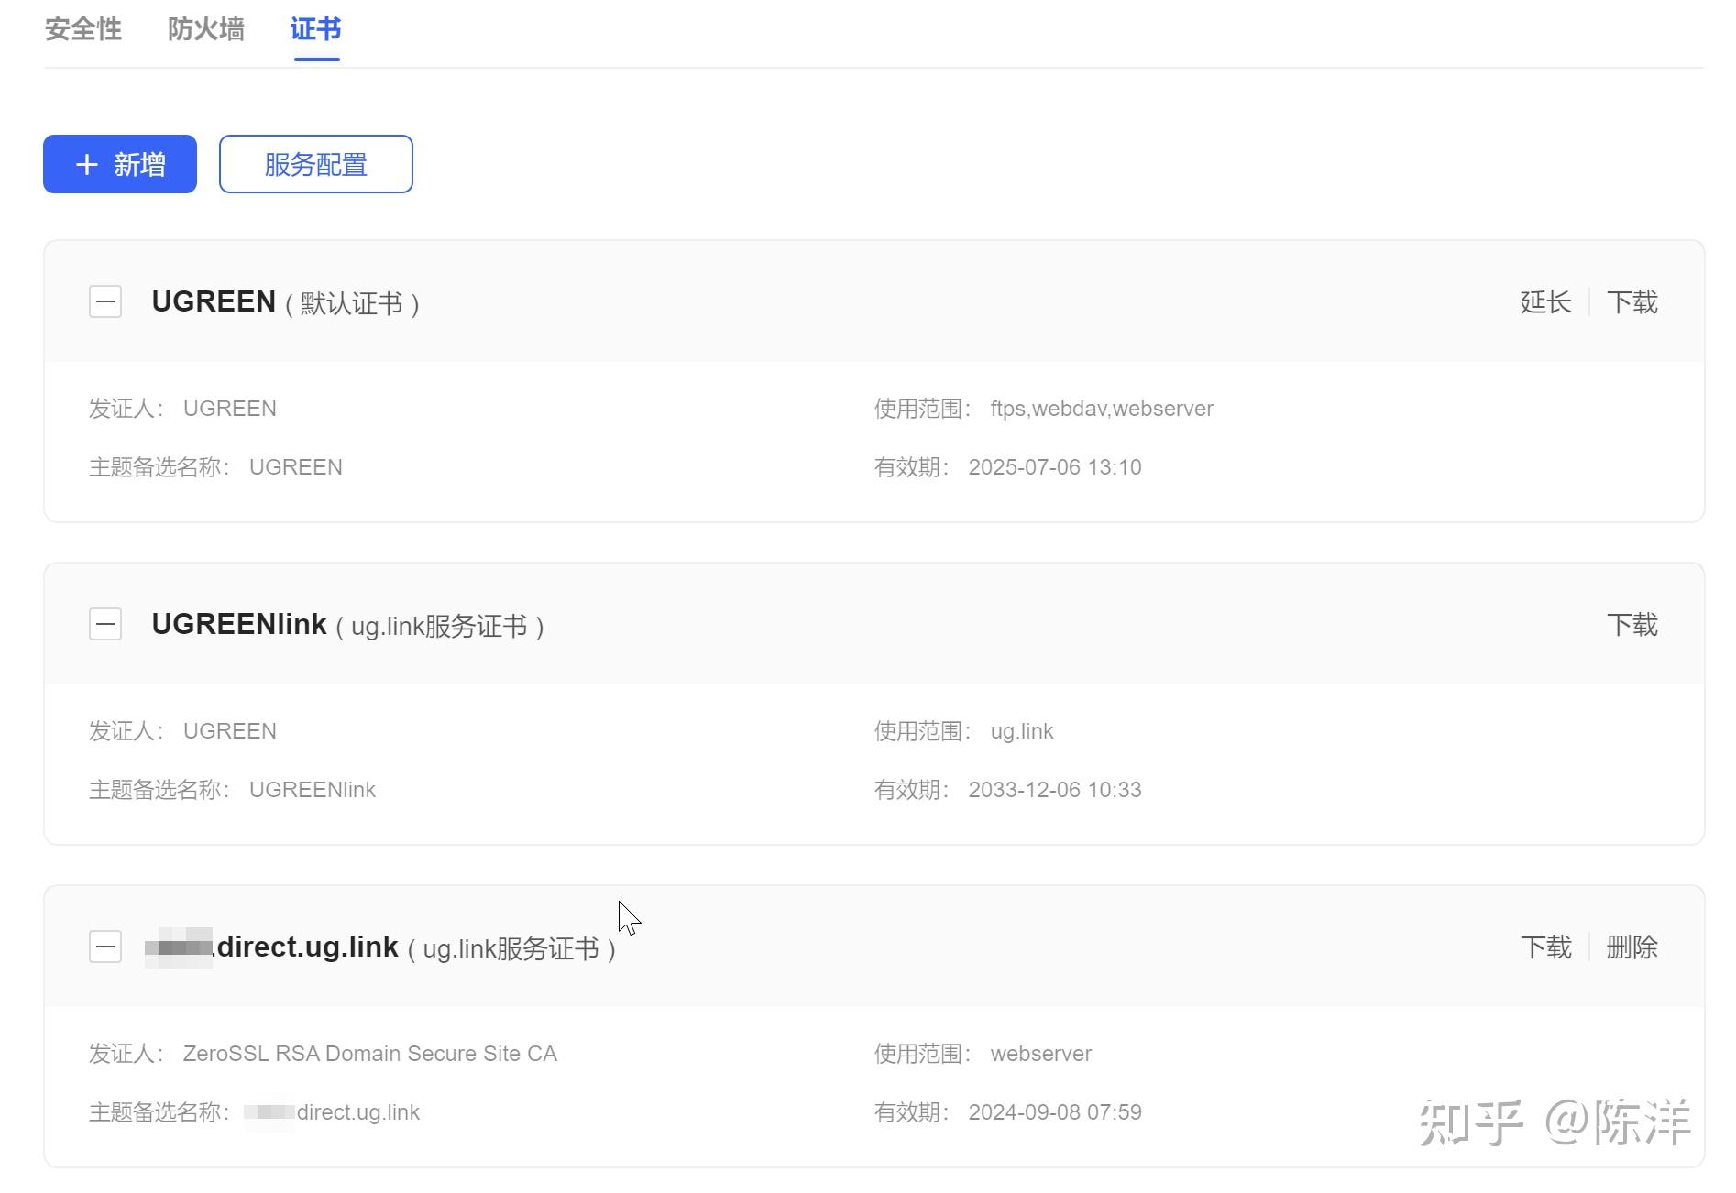Click the blurred direct.ug.link alternative name

(x=332, y=1112)
